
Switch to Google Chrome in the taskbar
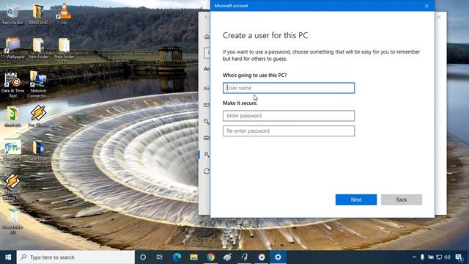[210, 257]
